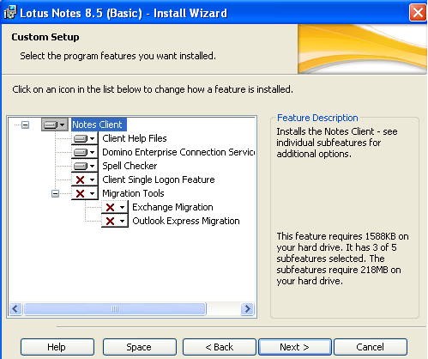Select the Notes Client feature label
Viewport: 428px width, 359px height.
click(x=99, y=125)
